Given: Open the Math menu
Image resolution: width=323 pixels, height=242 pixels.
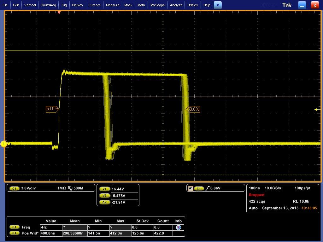Looking at the screenshot, I should (x=141, y=5).
